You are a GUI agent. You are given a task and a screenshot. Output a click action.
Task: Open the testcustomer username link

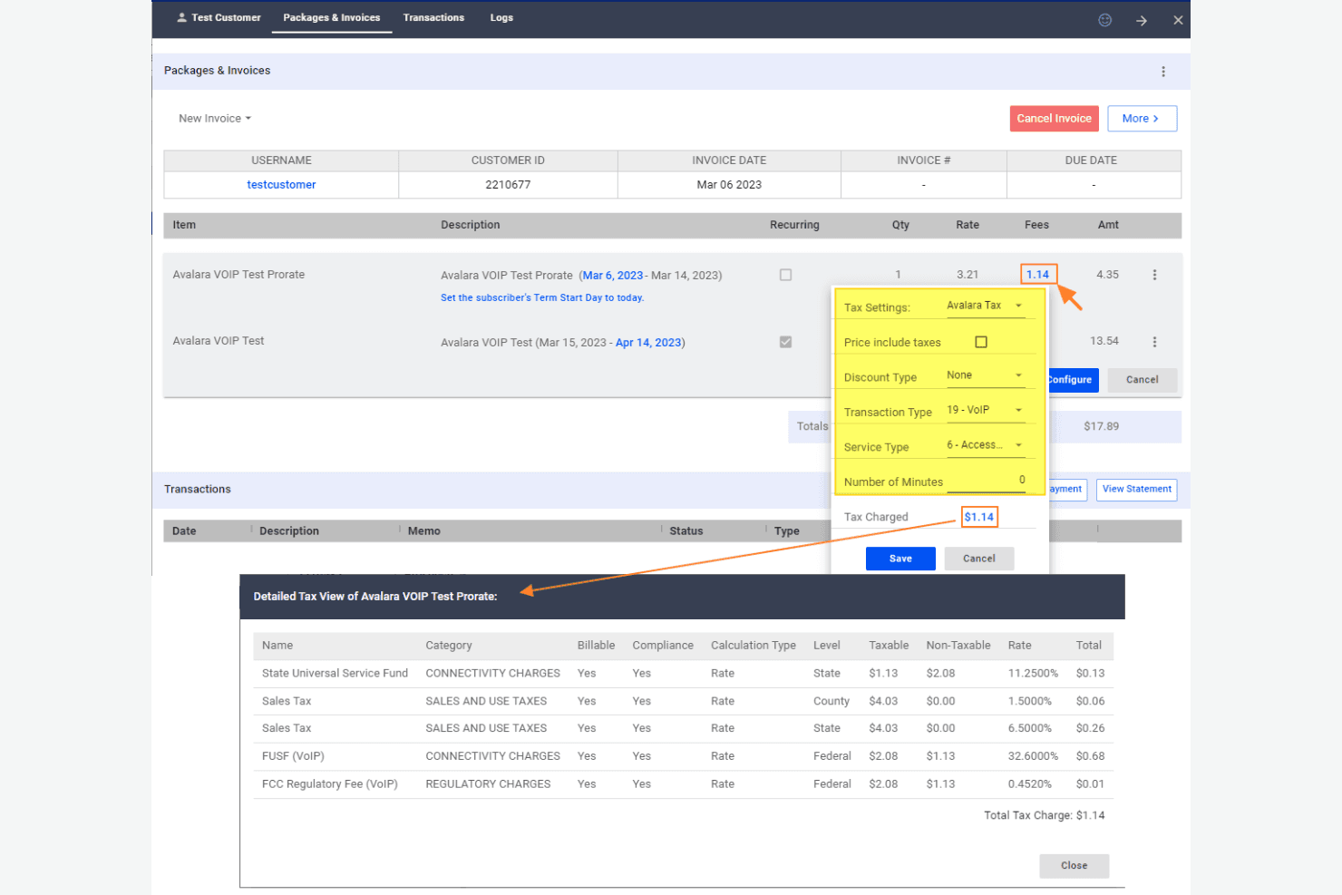click(281, 185)
